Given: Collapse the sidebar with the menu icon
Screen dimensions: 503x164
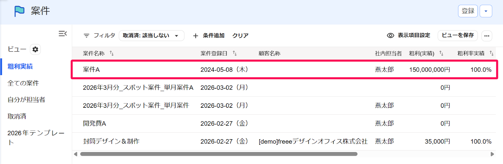Looking at the screenshot, I should (63, 33).
